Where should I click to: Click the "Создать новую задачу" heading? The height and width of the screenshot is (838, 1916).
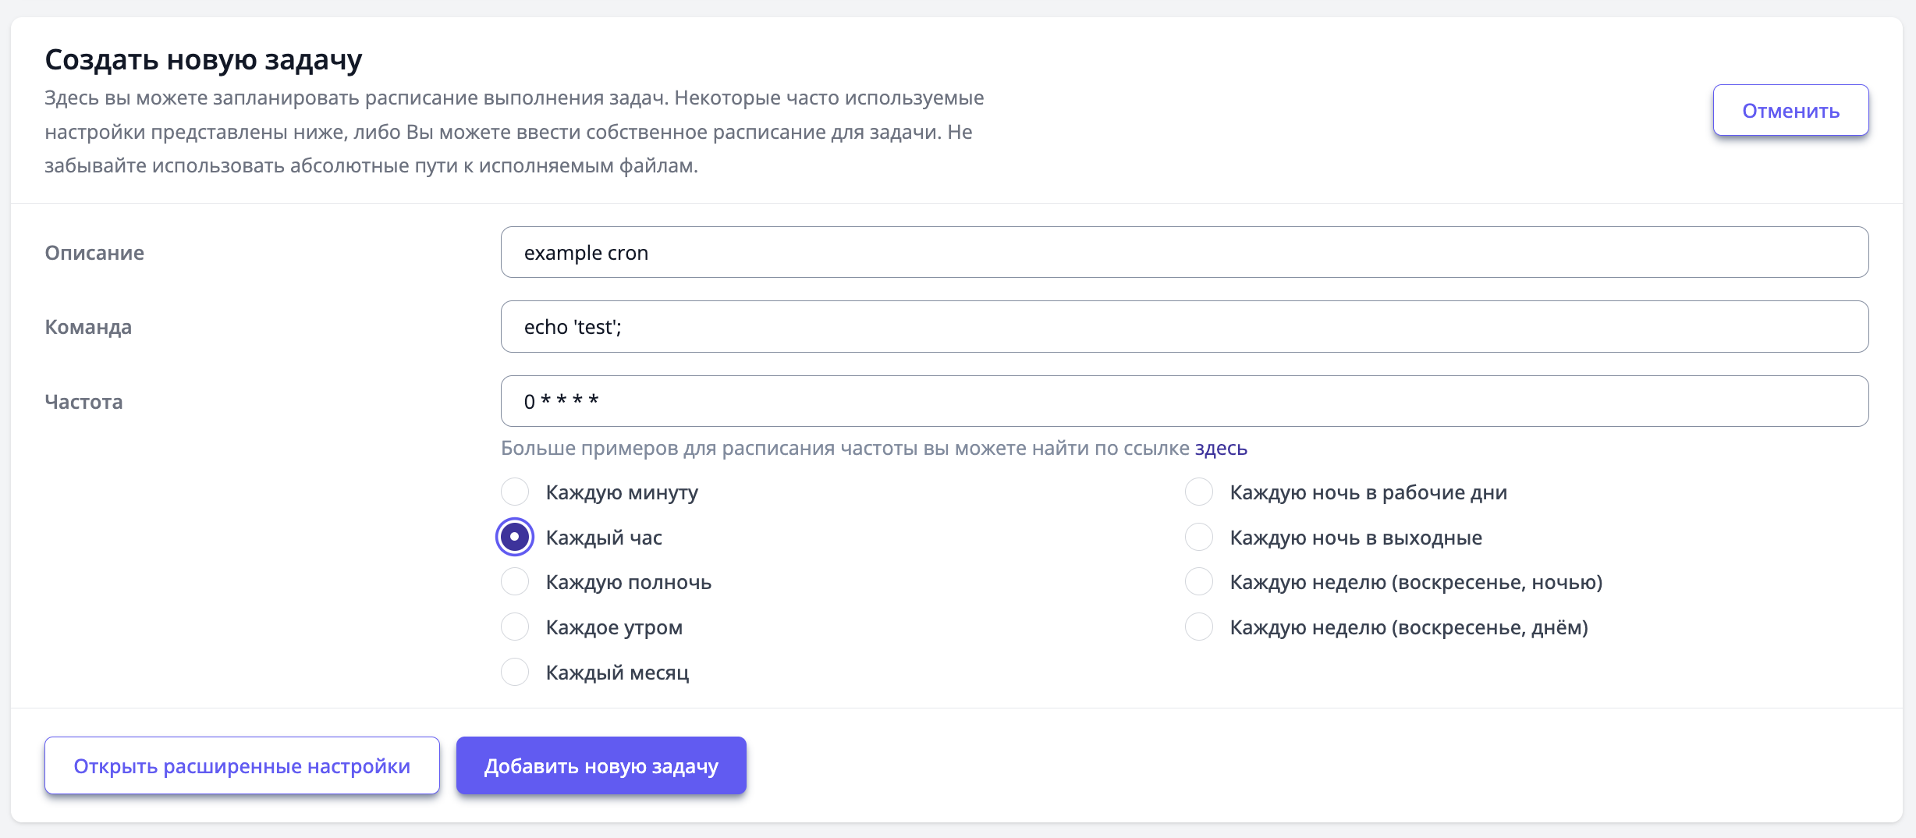[x=204, y=60]
